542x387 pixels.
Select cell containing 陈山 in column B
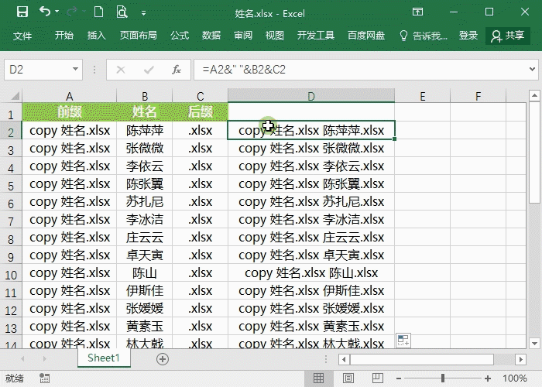click(145, 273)
